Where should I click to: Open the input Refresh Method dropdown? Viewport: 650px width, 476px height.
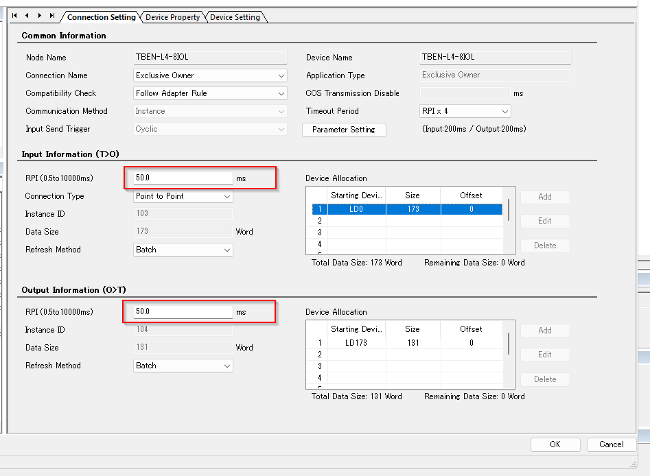tap(183, 250)
